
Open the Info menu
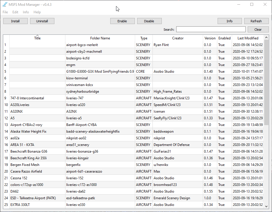pos(26,12)
